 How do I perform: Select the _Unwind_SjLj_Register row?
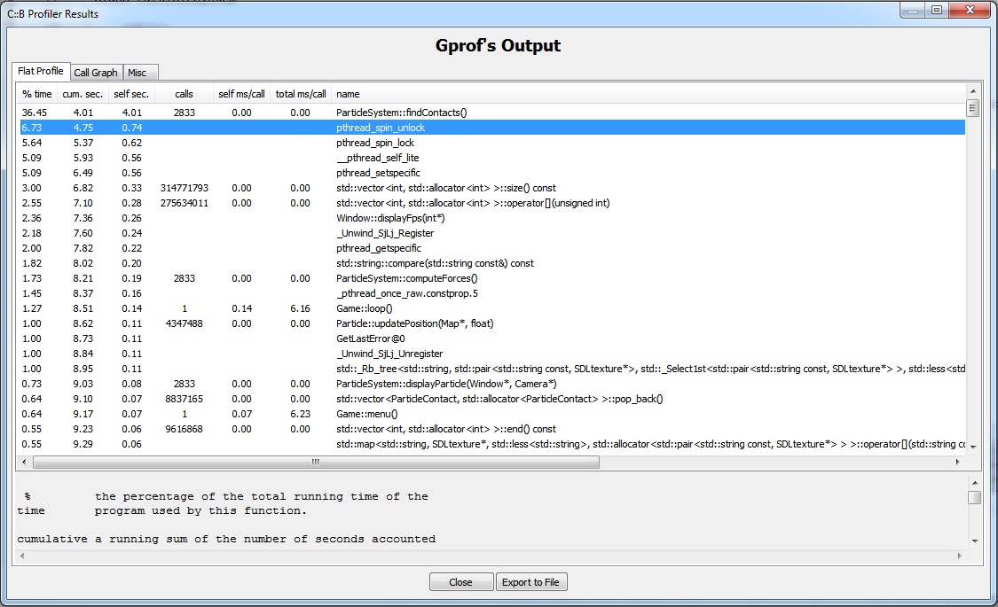pyautogui.click(x=492, y=233)
